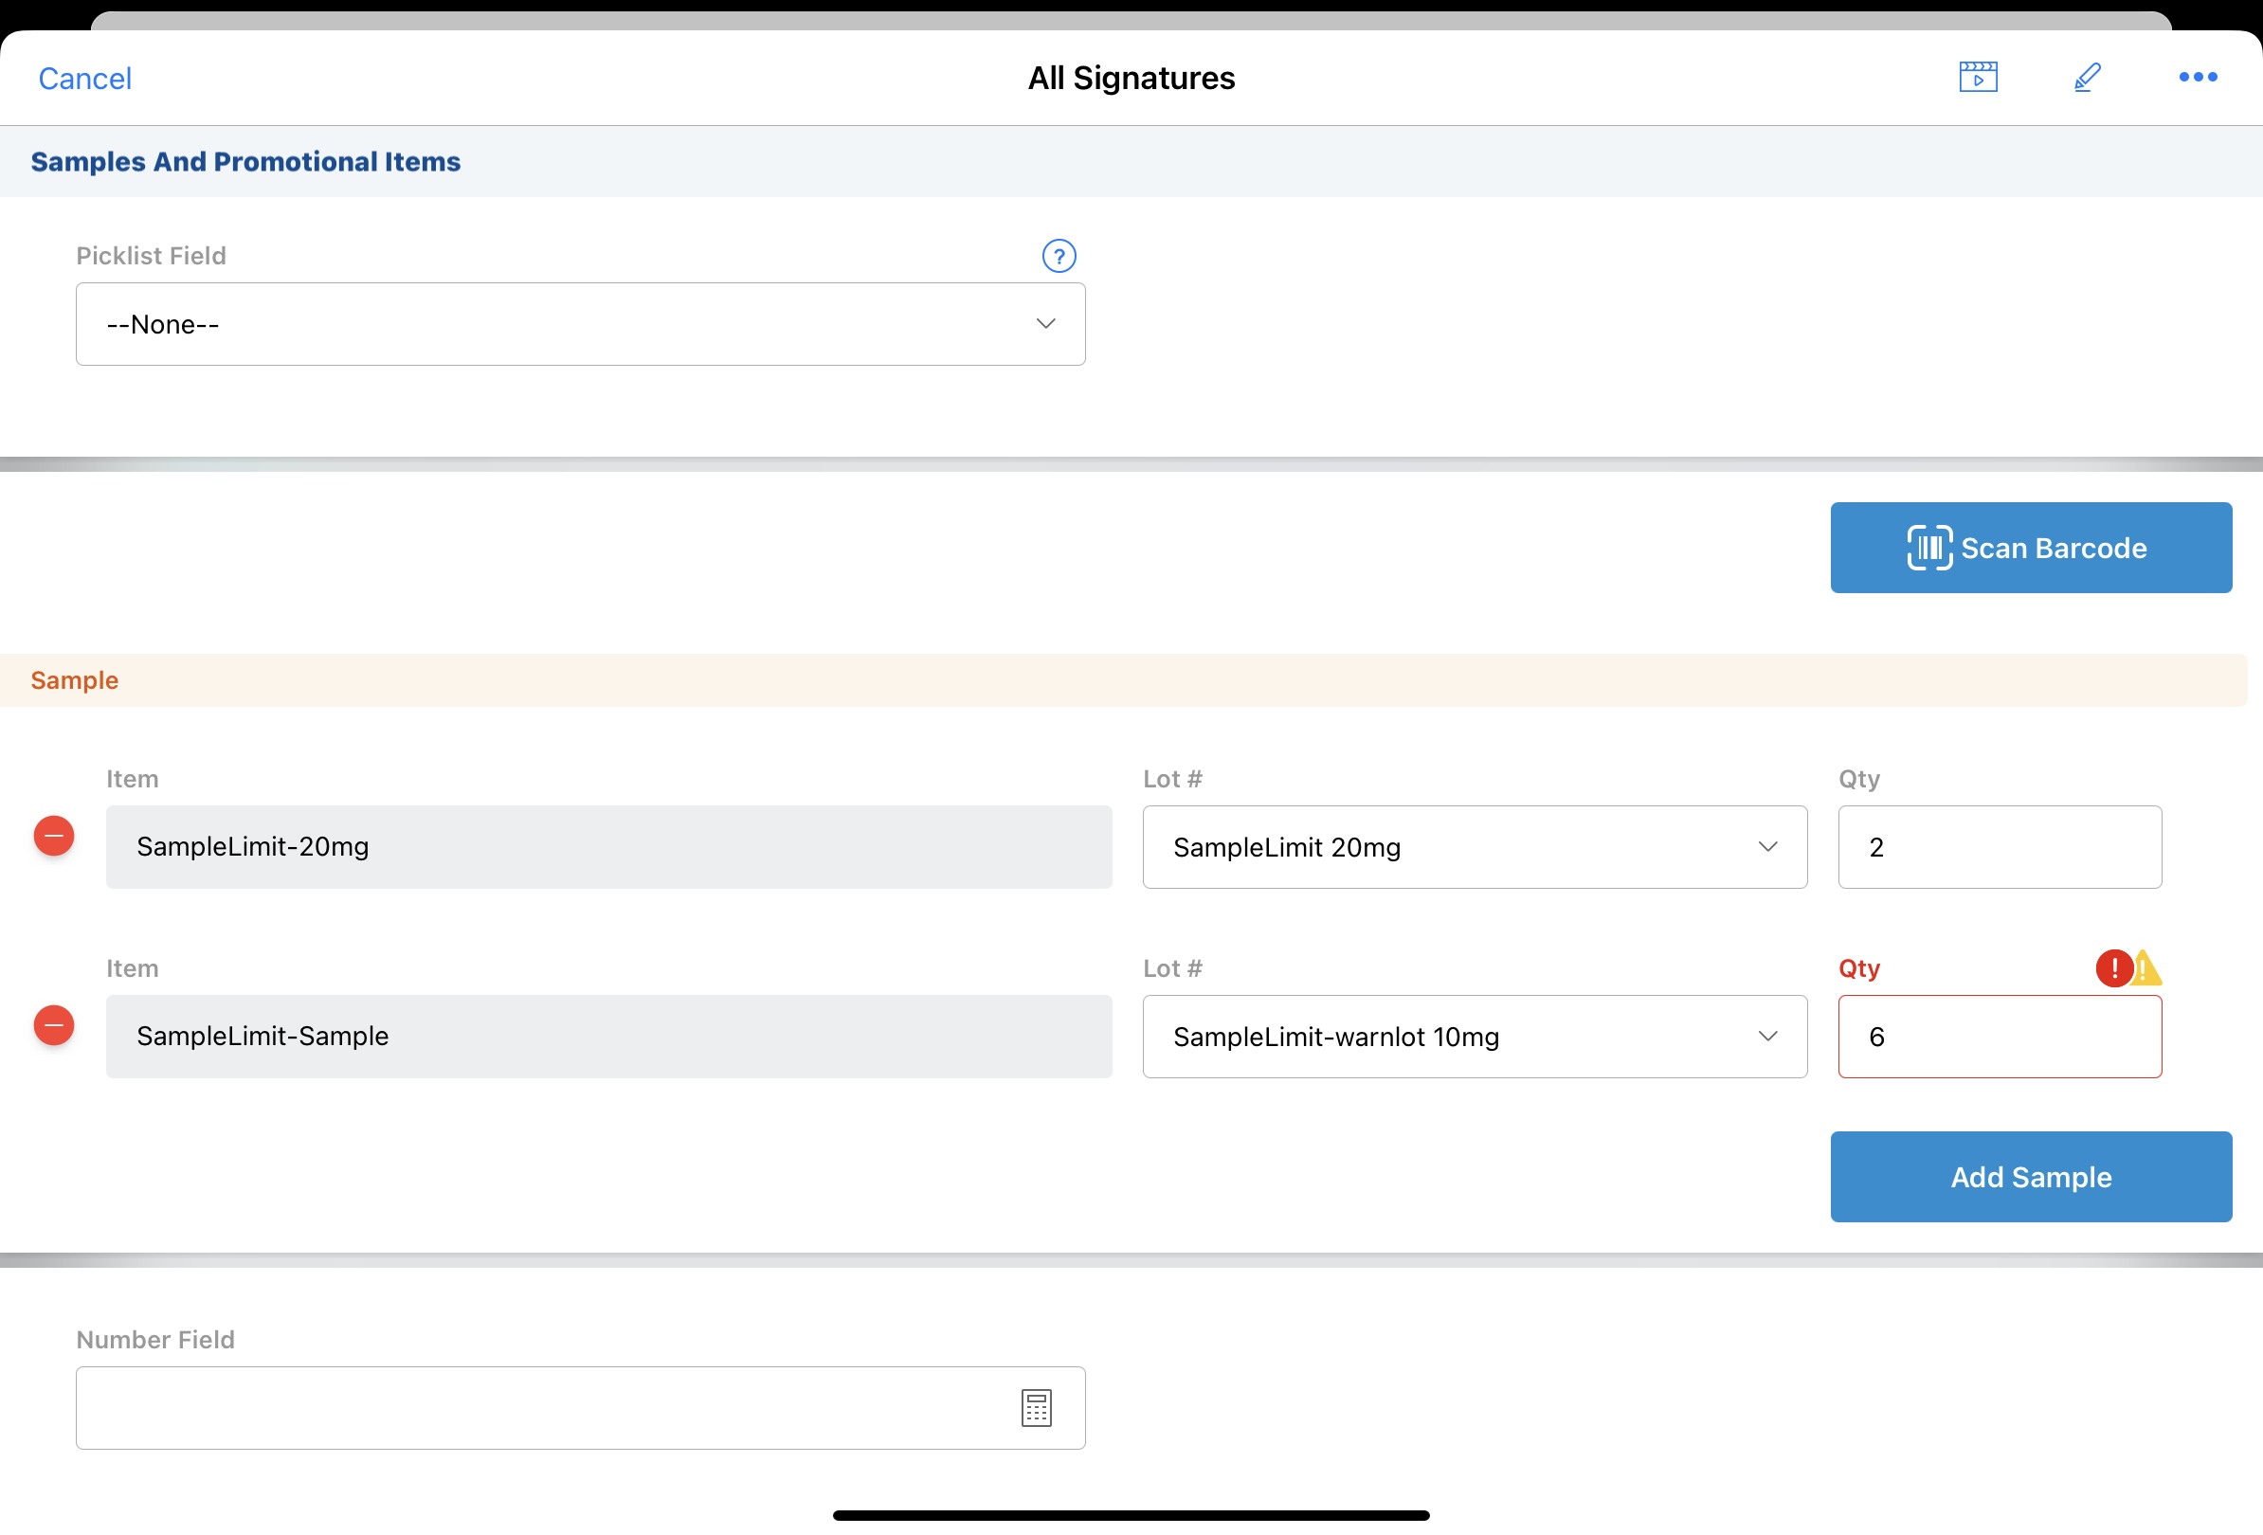This screenshot has height=1535, width=2263.
Task: Remove the SampleLimit-Sample row
Action: pos(55,1026)
